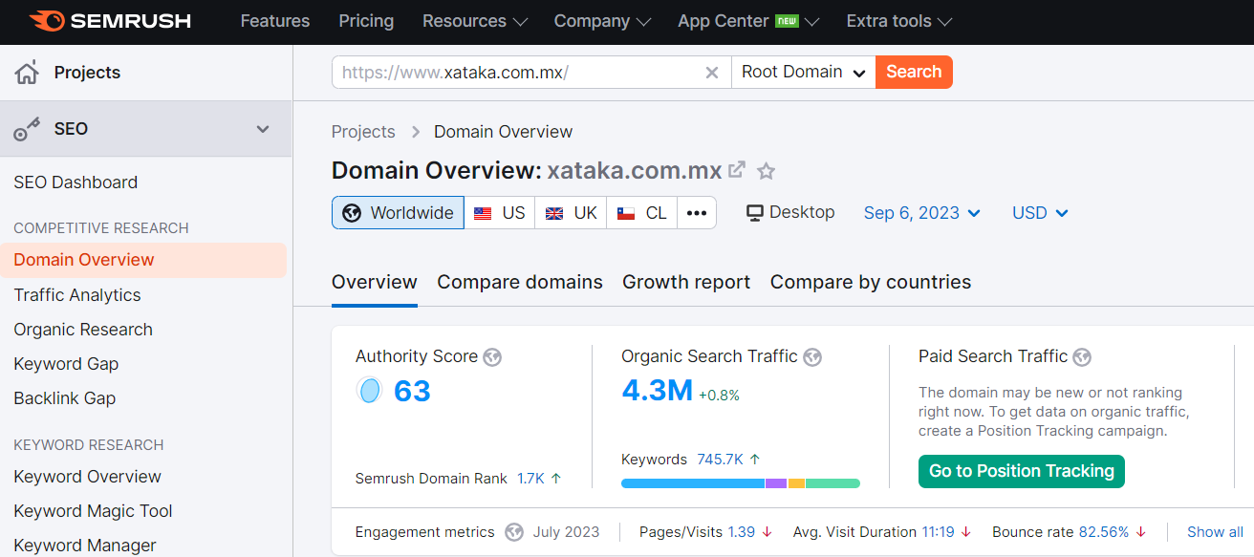
Task: Open the Root Domain dropdown
Action: point(804,73)
